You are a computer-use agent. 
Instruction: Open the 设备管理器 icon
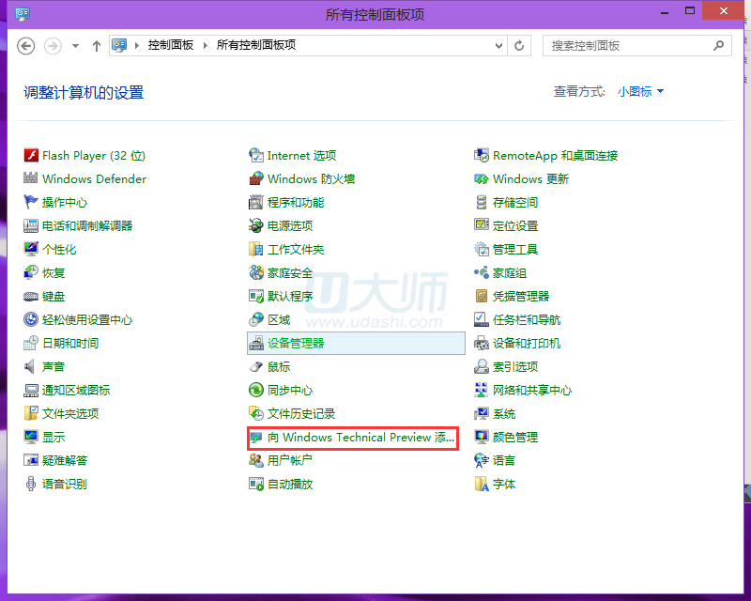256,344
